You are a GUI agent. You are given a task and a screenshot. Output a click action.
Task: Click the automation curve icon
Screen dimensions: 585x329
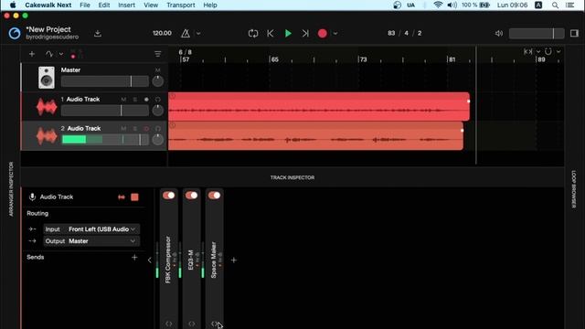[49, 54]
